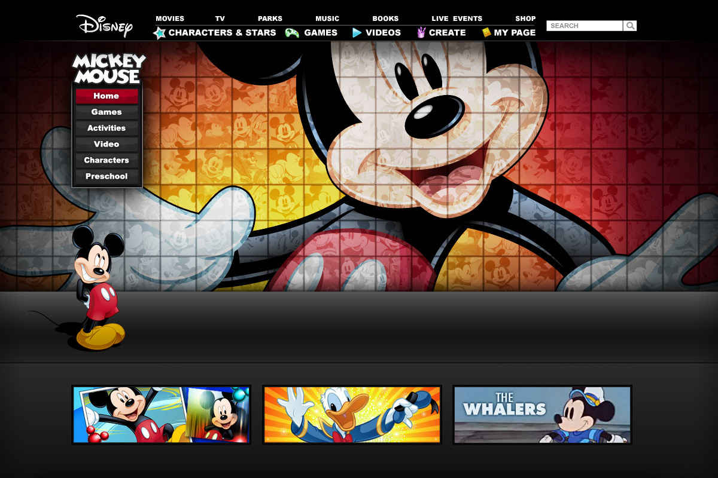Image resolution: width=718 pixels, height=478 pixels.
Task: Select Games in the Mickey Mouse sidebar
Action: coord(107,112)
